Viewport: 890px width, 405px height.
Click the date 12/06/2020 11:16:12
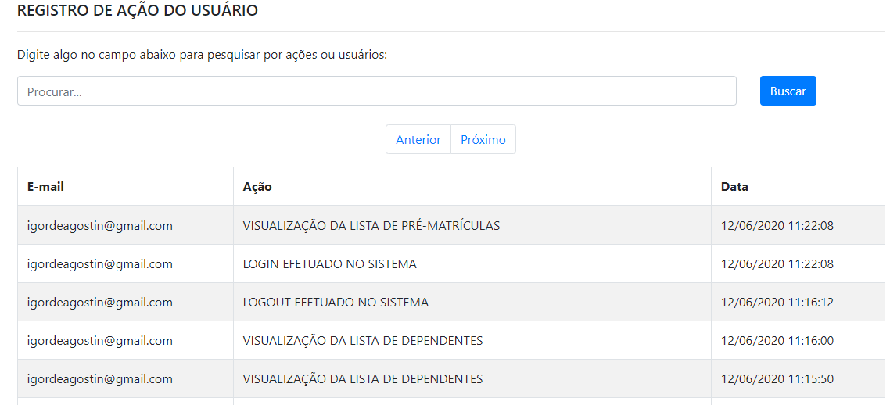click(777, 303)
